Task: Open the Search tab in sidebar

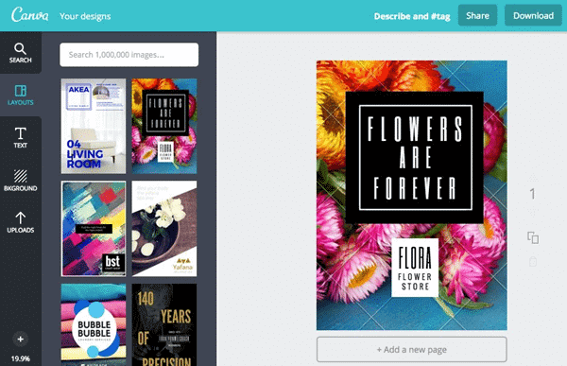Action: pos(20,53)
